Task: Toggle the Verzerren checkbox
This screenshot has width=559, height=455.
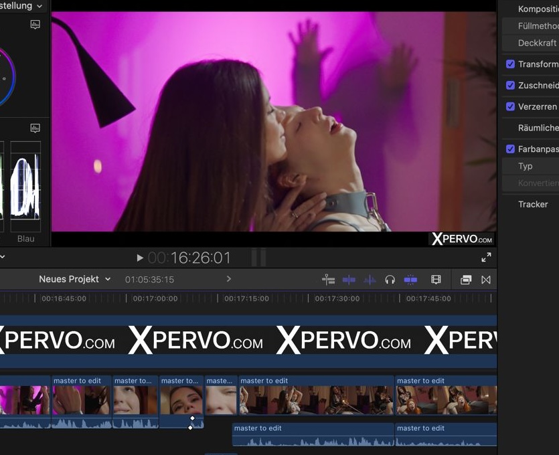Action: tap(510, 106)
